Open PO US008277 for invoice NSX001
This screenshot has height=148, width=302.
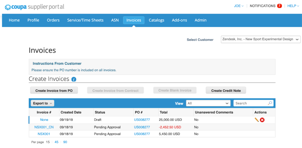click(142, 134)
